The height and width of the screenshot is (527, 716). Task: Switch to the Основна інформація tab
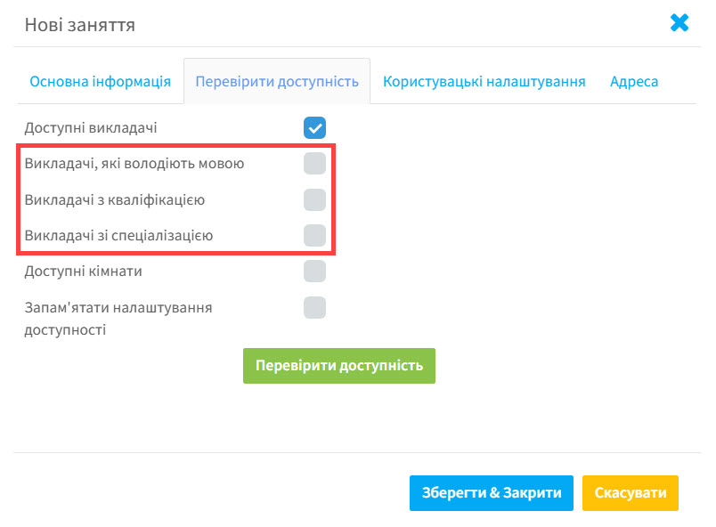tap(100, 82)
